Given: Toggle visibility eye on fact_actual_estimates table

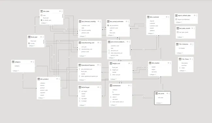Looking at the screenshot, I should (127, 21).
